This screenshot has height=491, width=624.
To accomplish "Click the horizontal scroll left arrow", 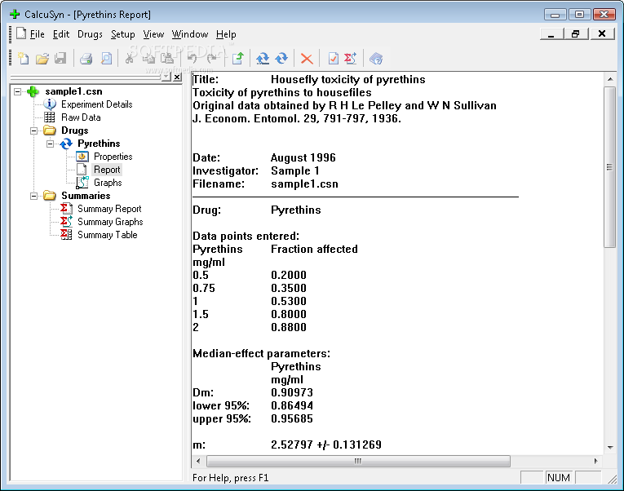I will [198, 461].
